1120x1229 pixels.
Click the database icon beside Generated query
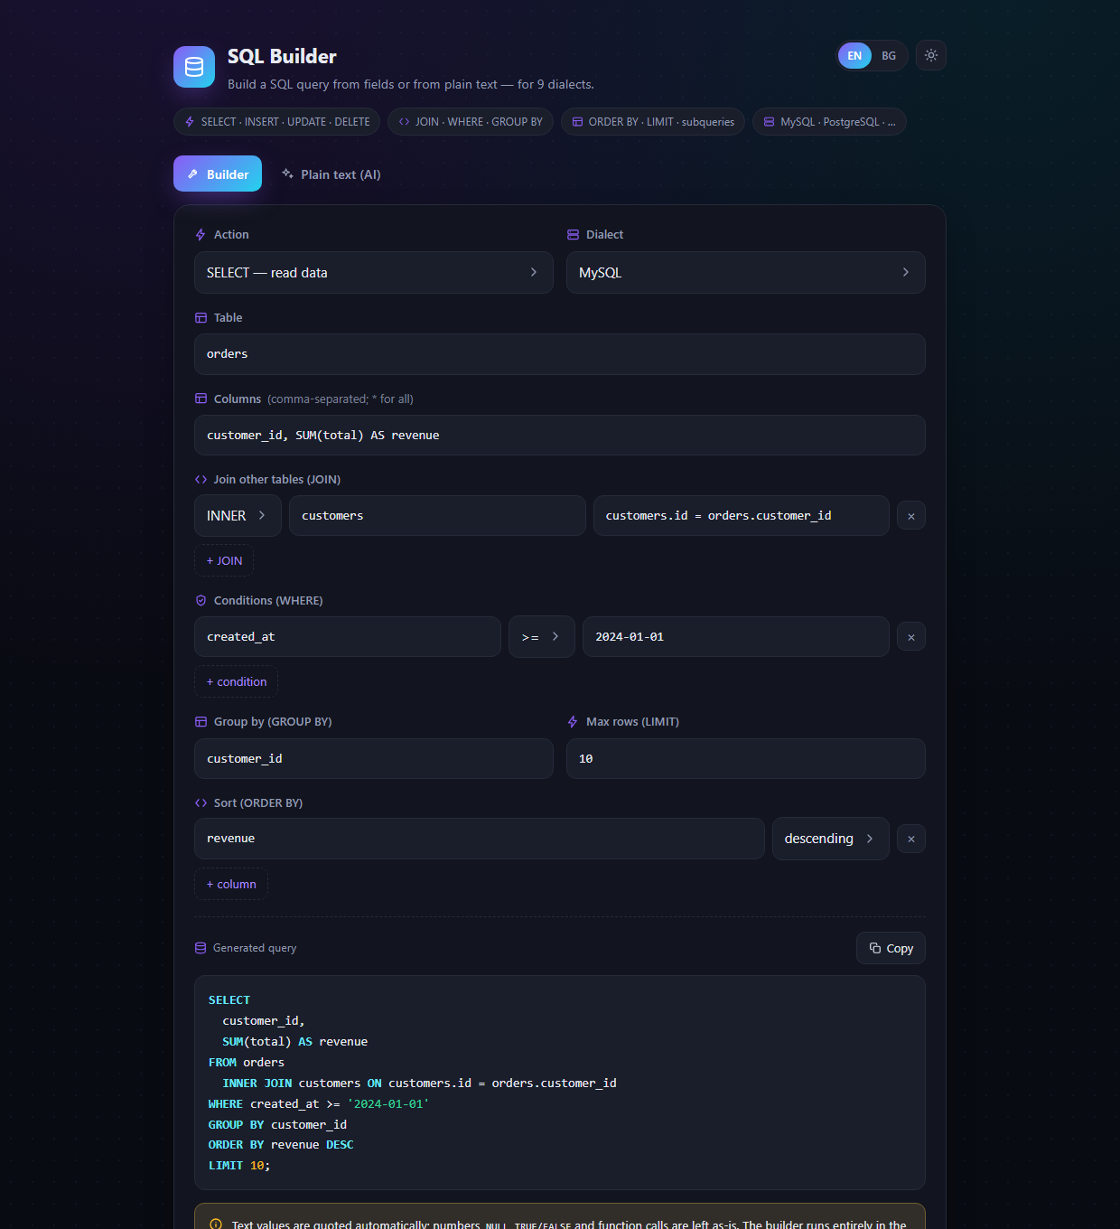(x=201, y=948)
